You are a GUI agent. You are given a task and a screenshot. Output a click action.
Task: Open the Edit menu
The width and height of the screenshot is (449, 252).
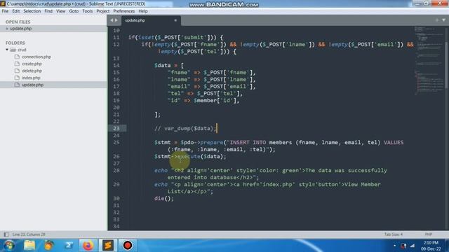coord(16,11)
